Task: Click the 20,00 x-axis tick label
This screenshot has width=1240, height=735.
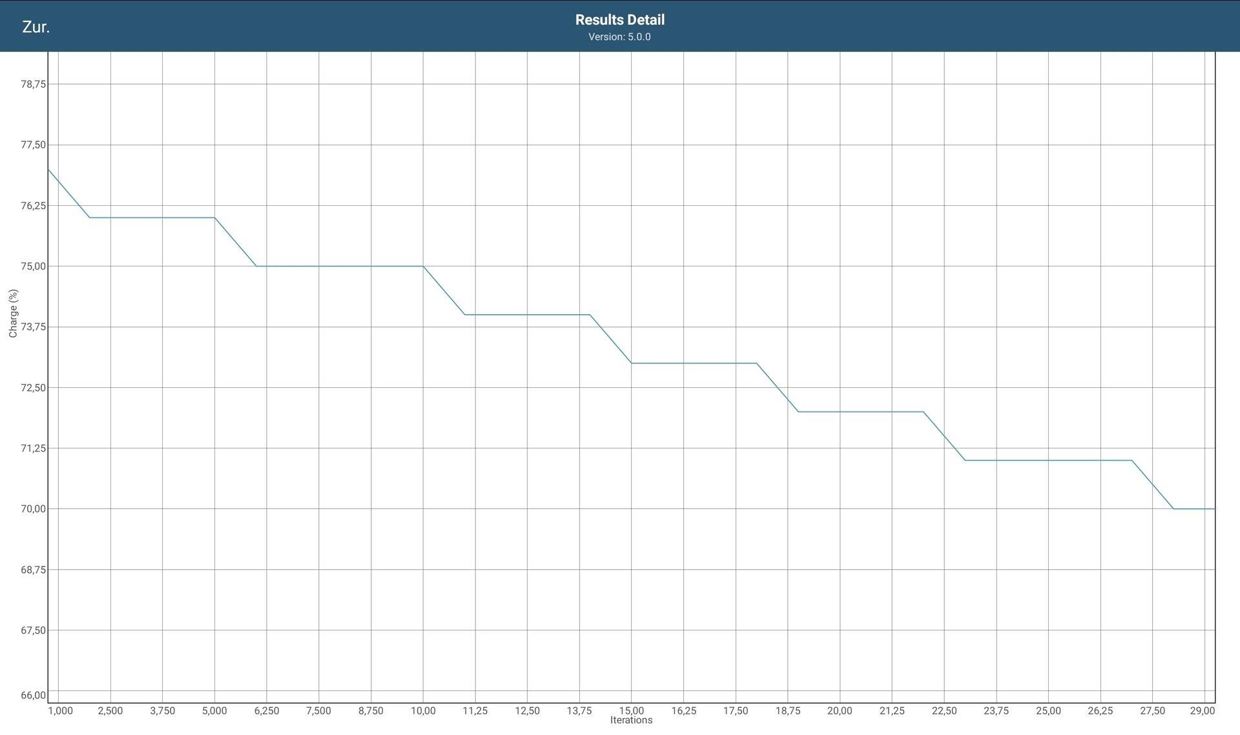Action: click(x=840, y=710)
